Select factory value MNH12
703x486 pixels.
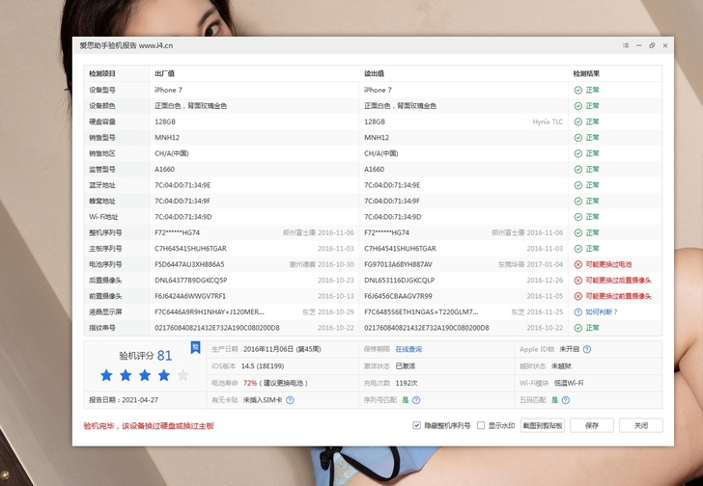tap(167, 138)
